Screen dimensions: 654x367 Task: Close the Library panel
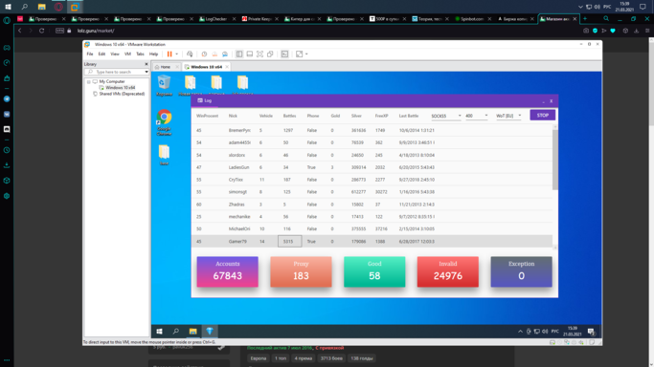click(147, 64)
